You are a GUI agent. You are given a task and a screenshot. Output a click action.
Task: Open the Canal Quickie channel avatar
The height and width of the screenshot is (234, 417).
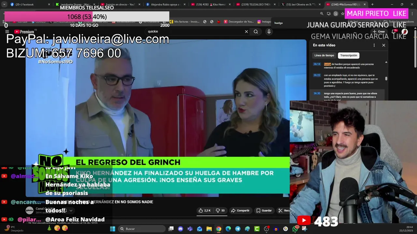(x=29, y=210)
